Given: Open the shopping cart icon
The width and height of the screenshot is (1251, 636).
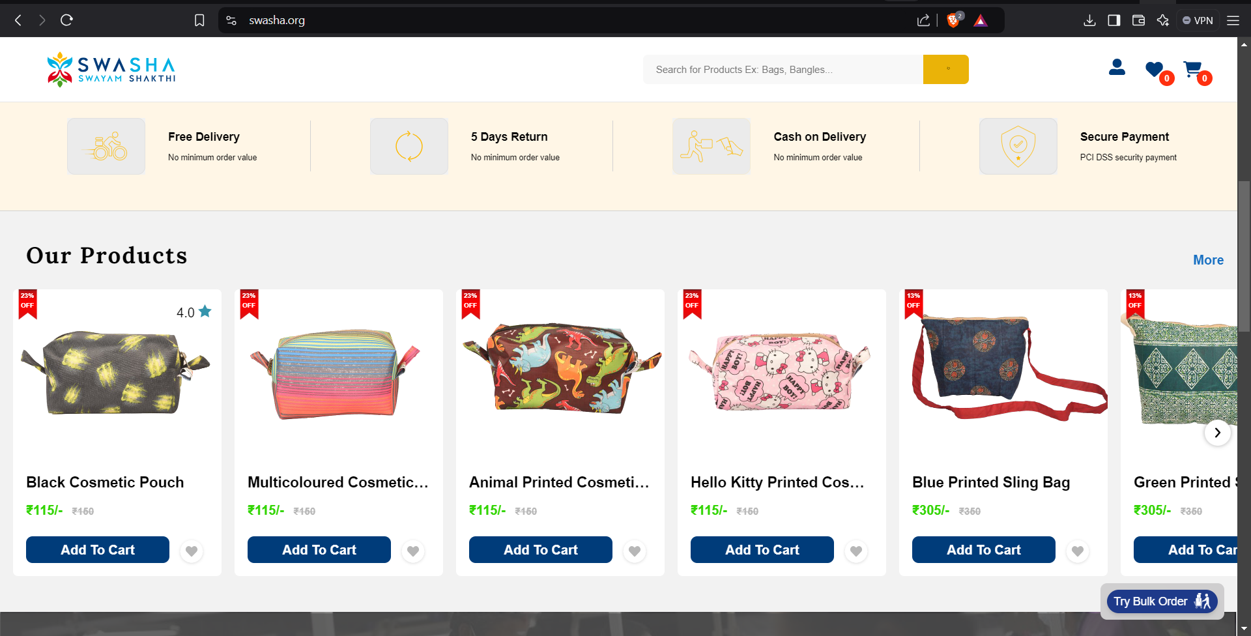Looking at the screenshot, I should click(x=1192, y=69).
